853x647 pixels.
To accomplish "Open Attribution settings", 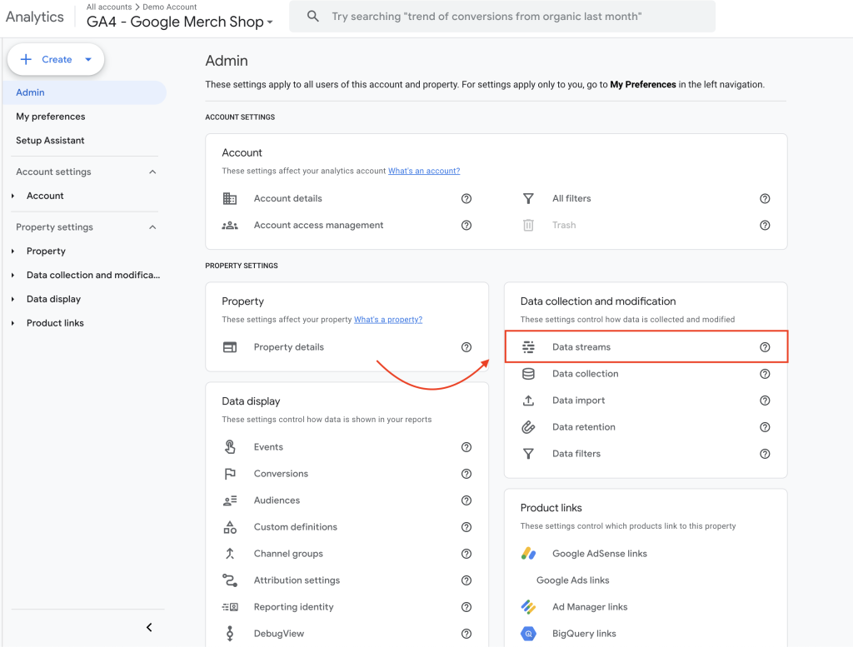I will (x=297, y=580).
